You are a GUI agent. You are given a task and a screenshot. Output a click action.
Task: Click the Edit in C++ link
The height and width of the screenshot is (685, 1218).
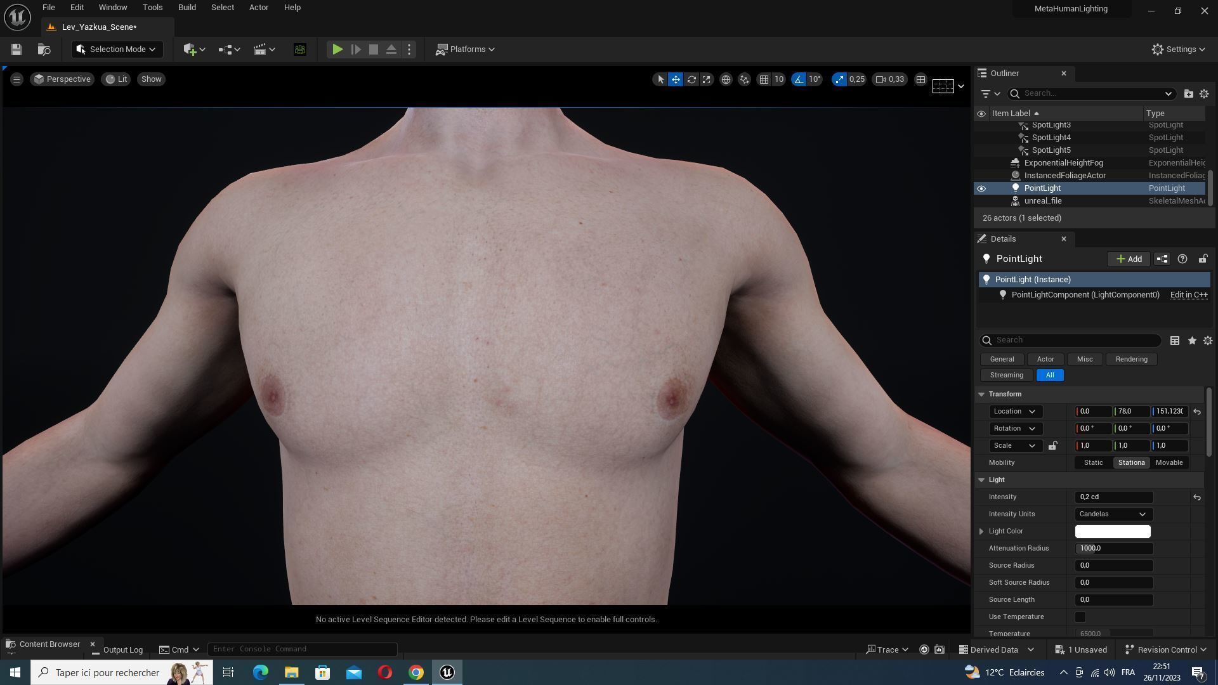pyautogui.click(x=1188, y=295)
